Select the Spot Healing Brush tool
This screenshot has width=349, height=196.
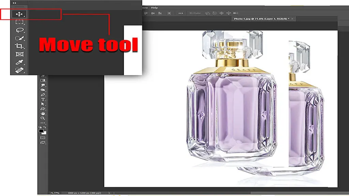pyautogui.click(x=19, y=70)
